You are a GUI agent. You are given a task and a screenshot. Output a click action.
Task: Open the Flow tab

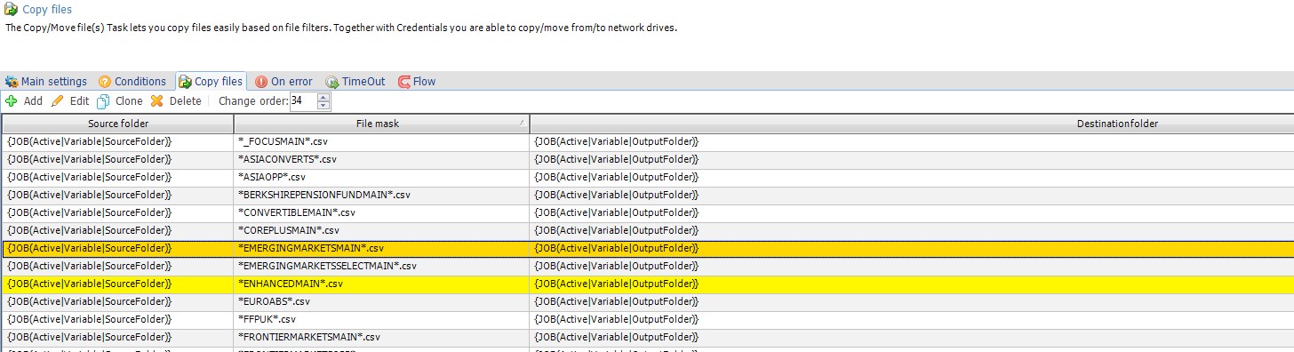click(x=417, y=81)
